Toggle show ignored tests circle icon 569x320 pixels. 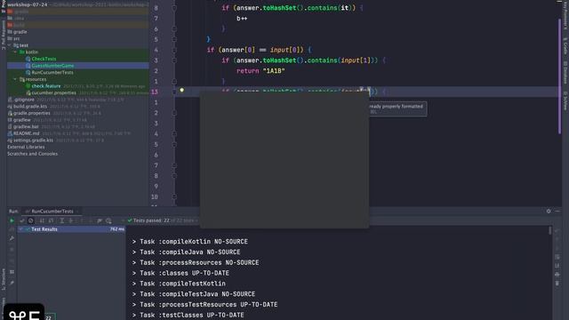tap(31, 220)
